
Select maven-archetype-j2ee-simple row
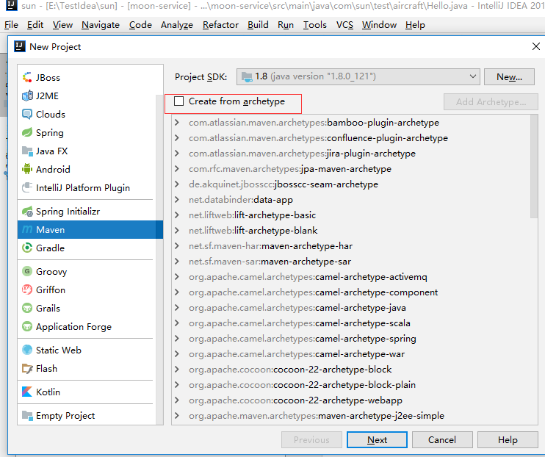pos(351,416)
